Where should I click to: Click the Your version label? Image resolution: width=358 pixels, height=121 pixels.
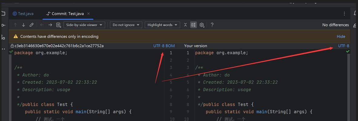click(196, 46)
